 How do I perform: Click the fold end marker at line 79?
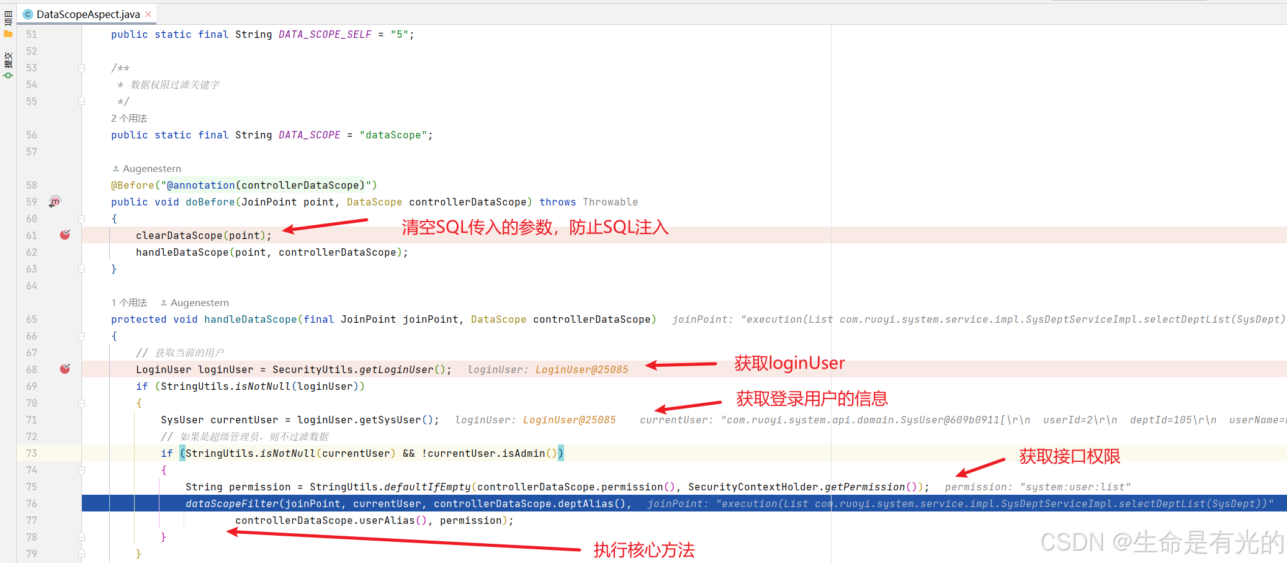[x=81, y=554]
